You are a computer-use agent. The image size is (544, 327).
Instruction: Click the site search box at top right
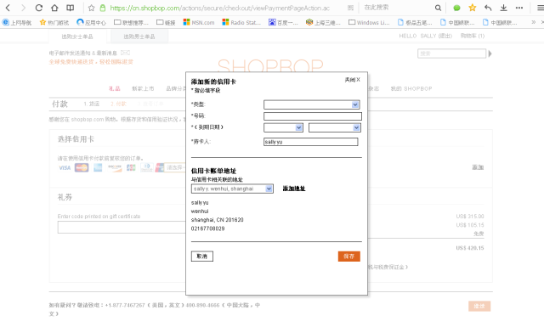[451, 54]
